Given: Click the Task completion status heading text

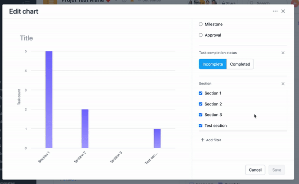Looking at the screenshot, I should point(218,53).
